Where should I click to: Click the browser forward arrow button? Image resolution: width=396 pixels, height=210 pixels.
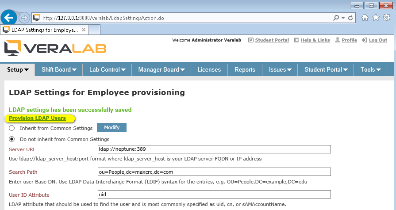pyautogui.click(x=24, y=18)
